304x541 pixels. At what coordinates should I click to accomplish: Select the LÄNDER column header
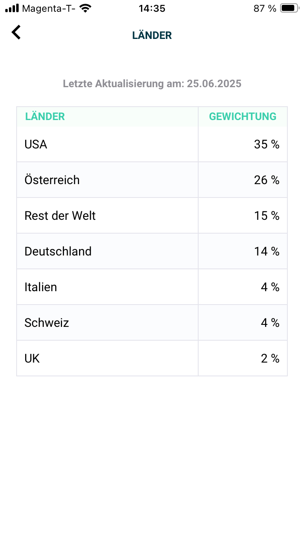45,116
